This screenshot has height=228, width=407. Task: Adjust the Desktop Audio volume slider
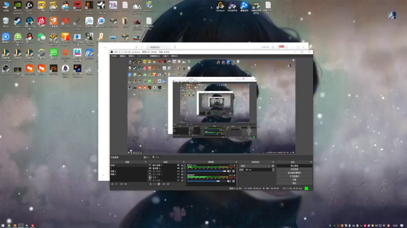tap(207, 181)
